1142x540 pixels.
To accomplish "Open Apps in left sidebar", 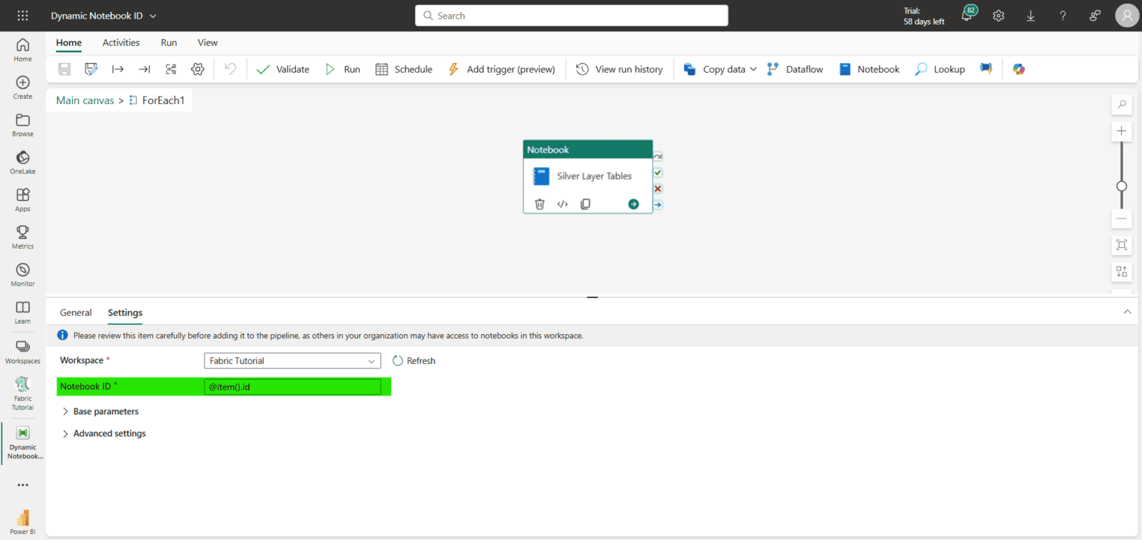I will pos(23,200).
